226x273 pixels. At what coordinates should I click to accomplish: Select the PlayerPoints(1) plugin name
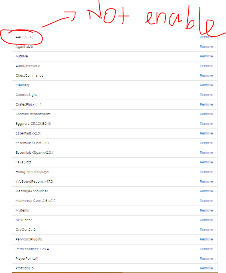click(x=27, y=259)
